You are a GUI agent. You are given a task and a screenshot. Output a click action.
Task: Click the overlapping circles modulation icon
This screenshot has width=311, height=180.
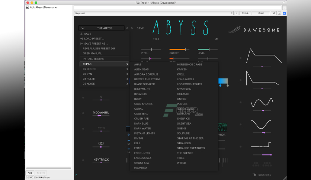click(x=101, y=143)
